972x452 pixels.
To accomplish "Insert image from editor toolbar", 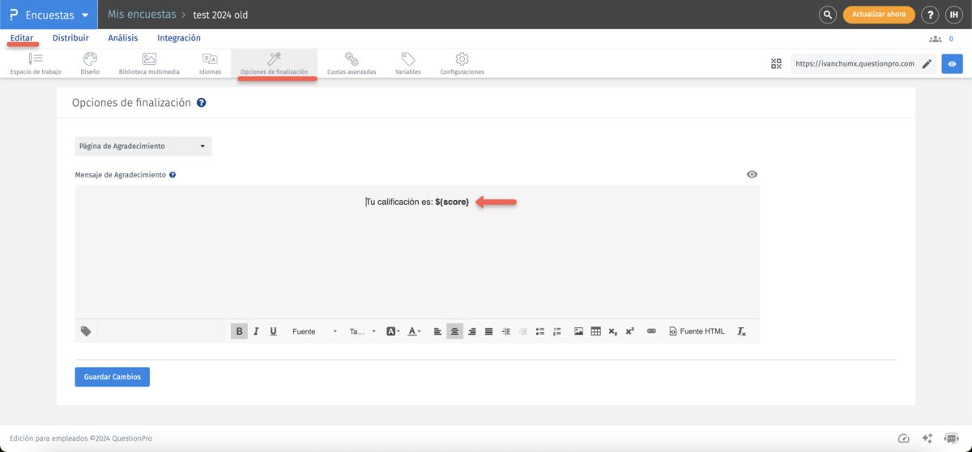I will pyautogui.click(x=578, y=331).
